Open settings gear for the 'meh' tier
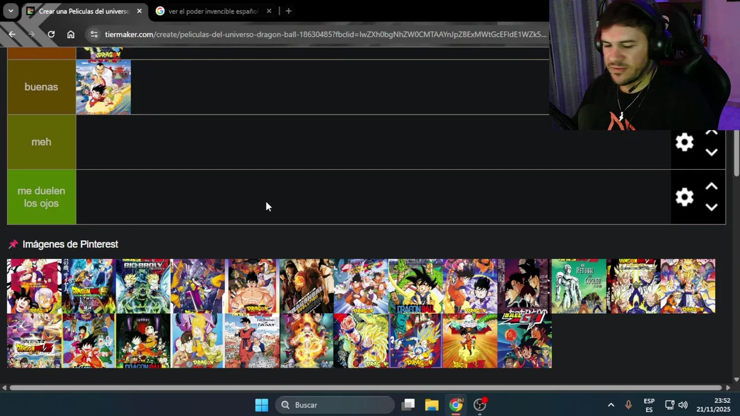Screen dimensions: 740x416 (x=684, y=142)
